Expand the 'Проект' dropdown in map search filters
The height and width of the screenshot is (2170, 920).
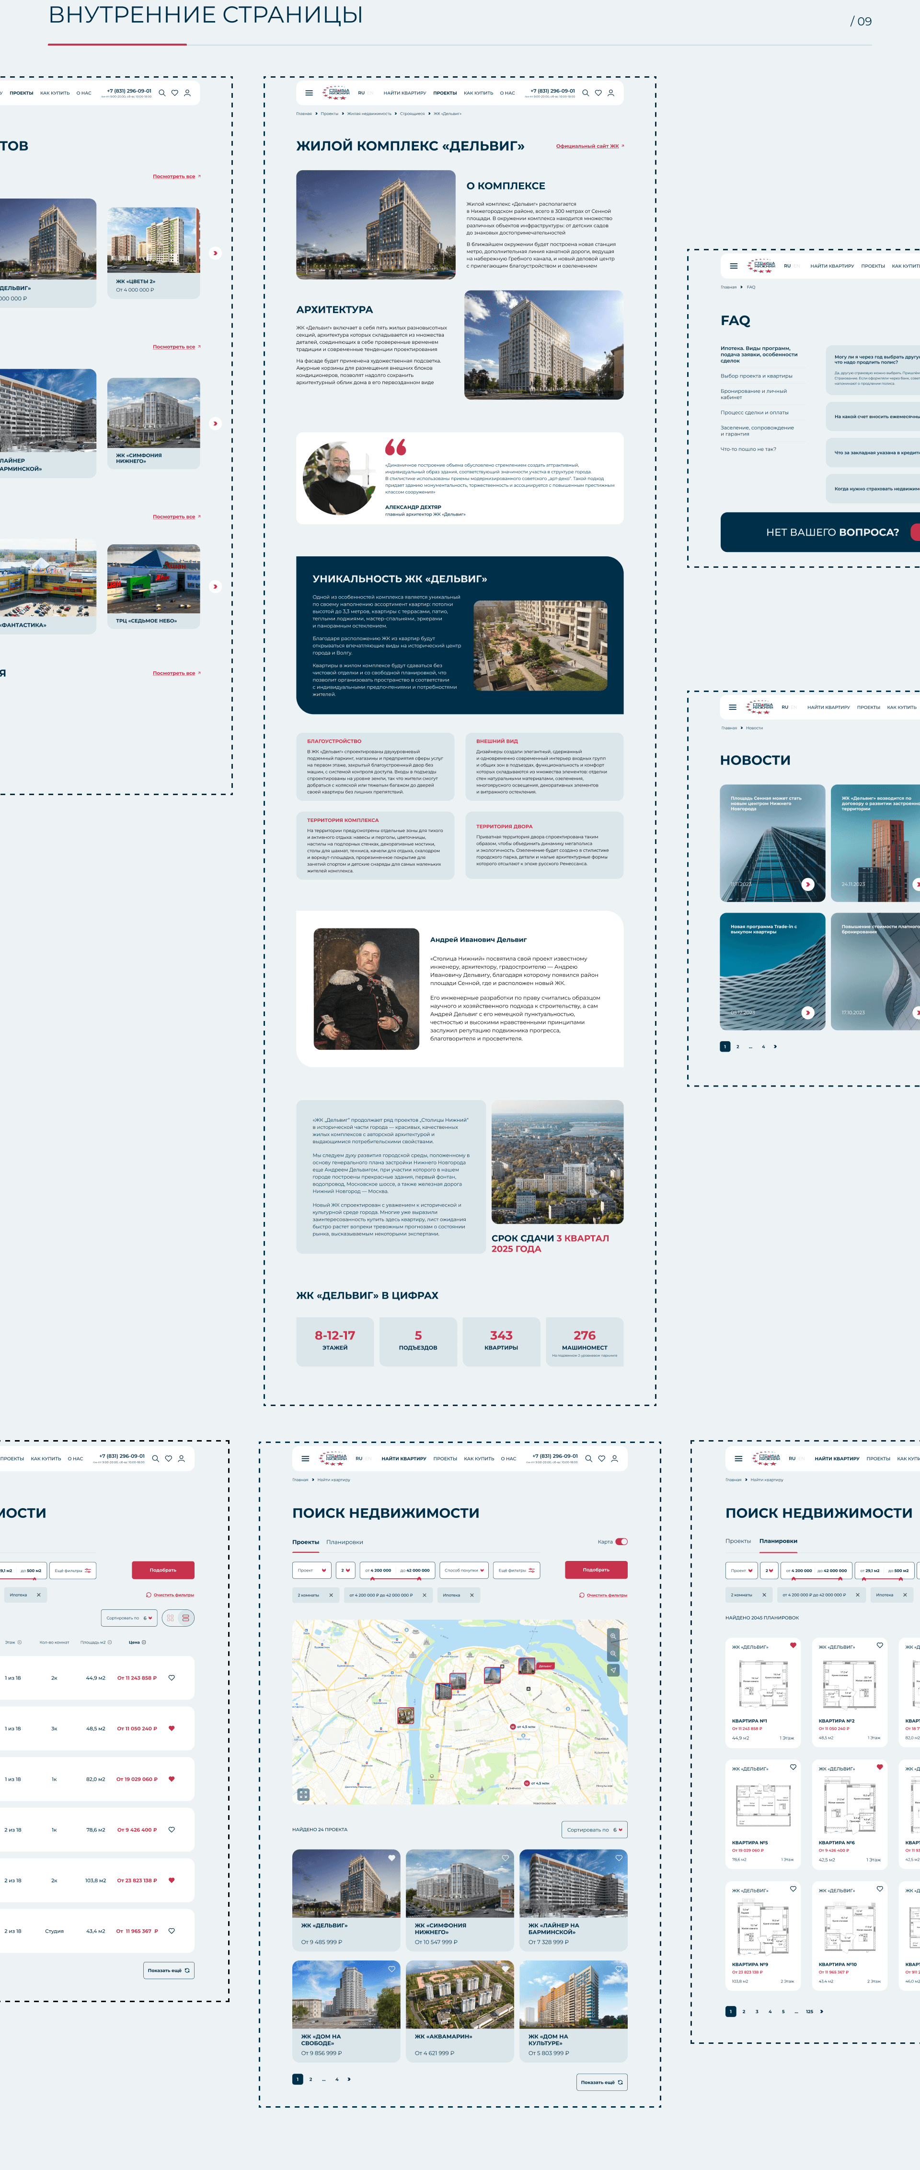coord(311,1570)
